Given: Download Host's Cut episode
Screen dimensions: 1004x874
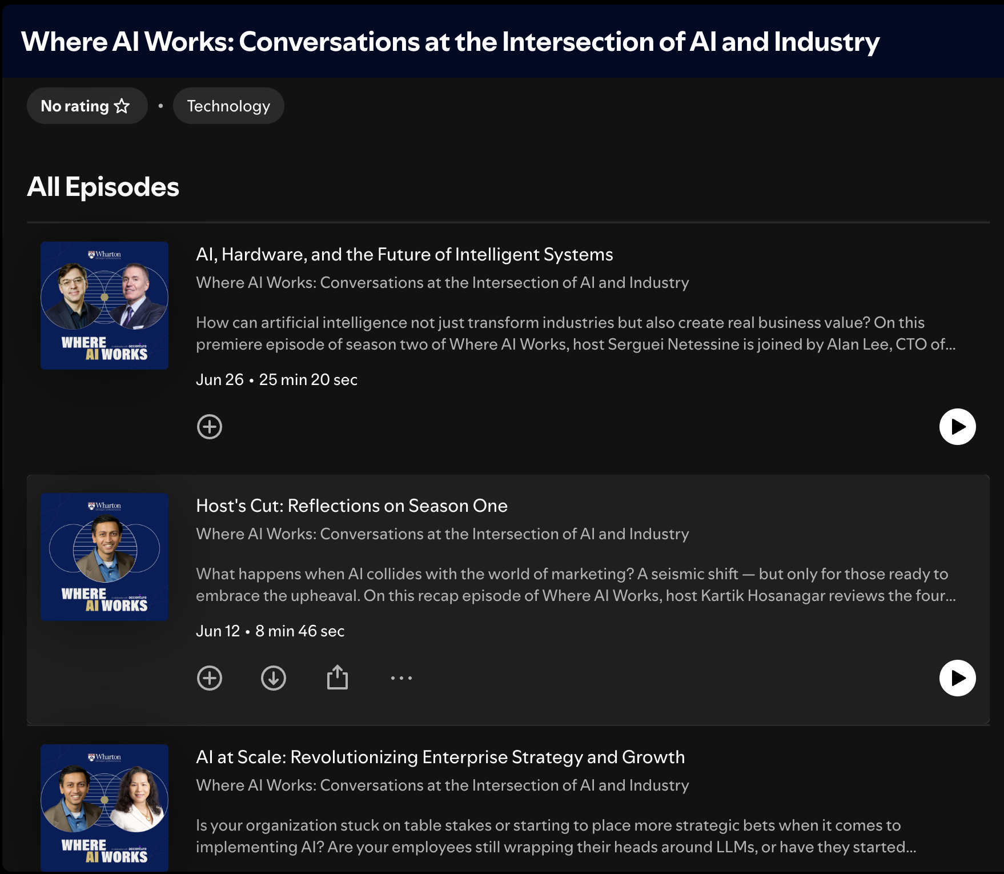Looking at the screenshot, I should point(274,678).
